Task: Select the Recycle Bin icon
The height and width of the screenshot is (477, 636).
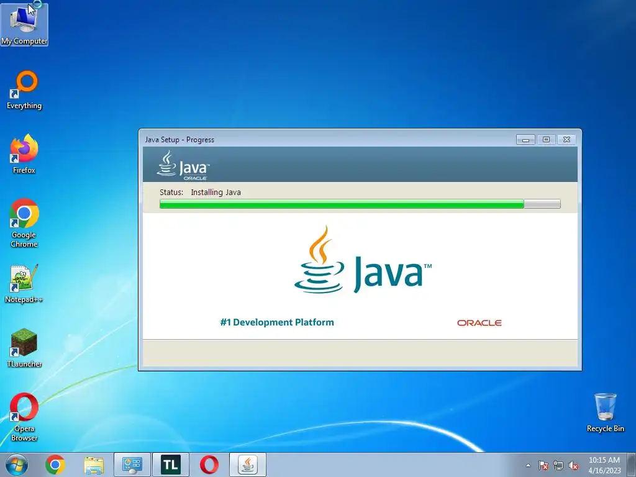Action: (x=605, y=412)
